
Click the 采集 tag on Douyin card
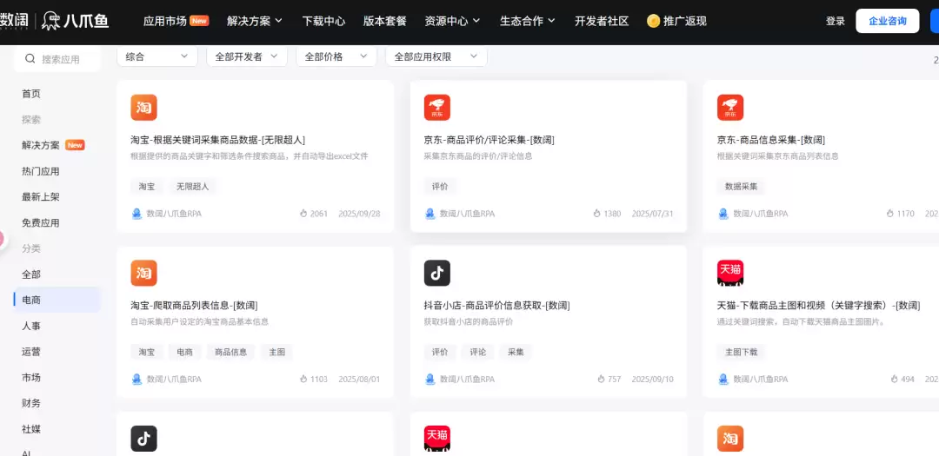[516, 352]
